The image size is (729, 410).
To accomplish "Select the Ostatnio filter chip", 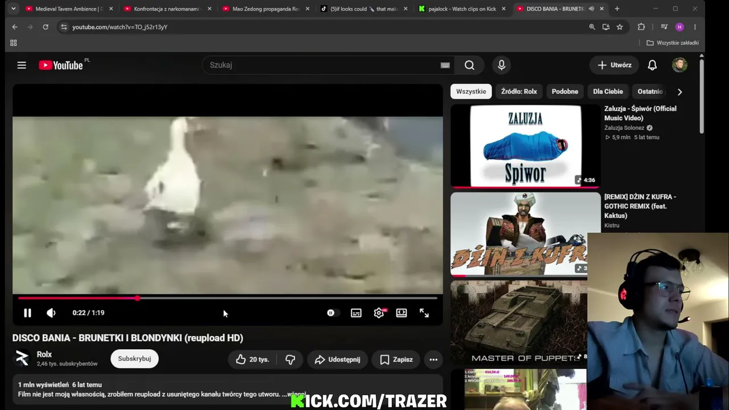I will [x=650, y=91].
